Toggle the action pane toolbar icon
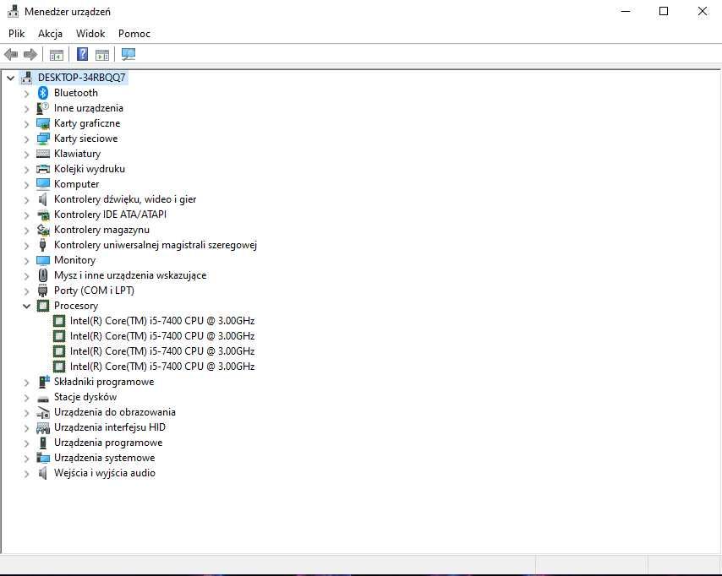This screenshot has width=722, height=576. 102,55
